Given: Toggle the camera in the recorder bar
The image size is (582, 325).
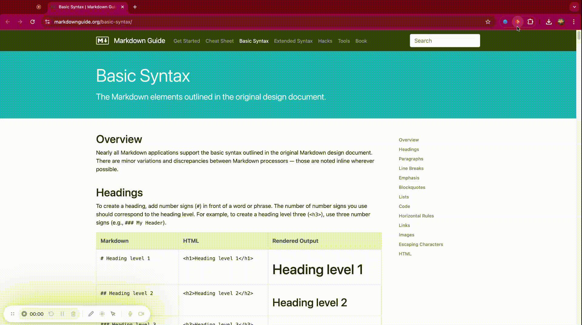Looking at the screenshot, I should tap(141, 314).
